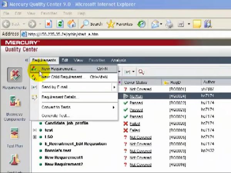Click the History/media globe icon in toolbar
This screenshot has width=231, height=173.
pyautogui.click(x=141, y=24)
